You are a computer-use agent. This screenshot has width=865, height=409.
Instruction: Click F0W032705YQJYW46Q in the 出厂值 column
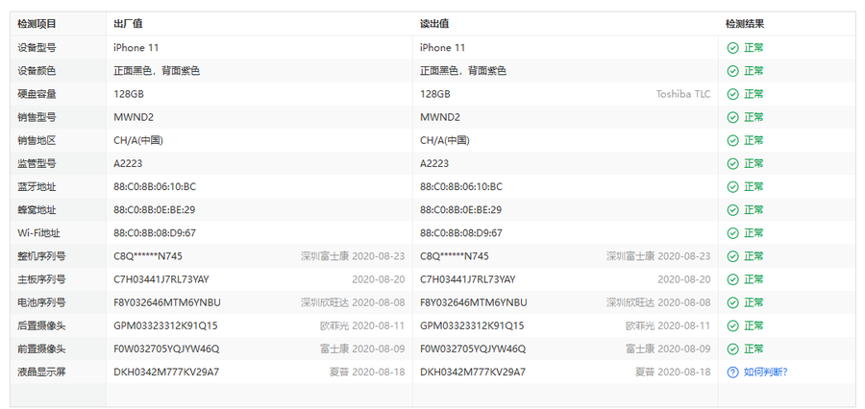pyautogui.click(x=166, y=349)
